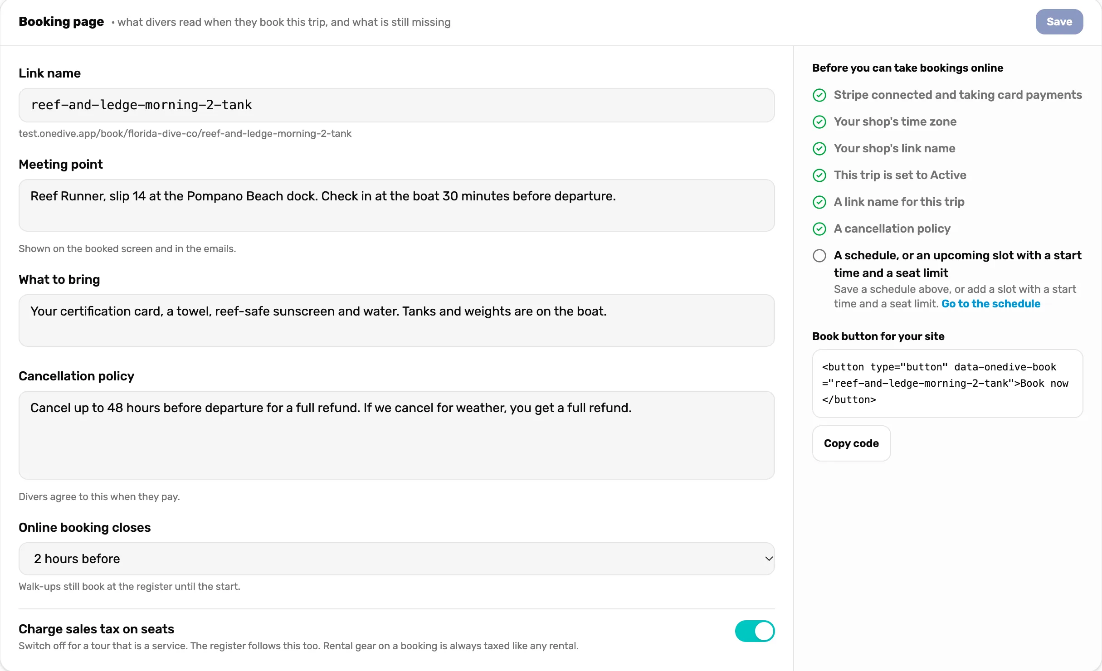Click the link name for this trip check icon
This screenshot has width=1102, height=671.
(819, 202)
